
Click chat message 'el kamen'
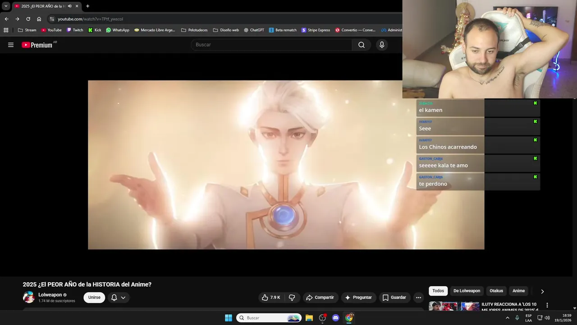pyautogui.click(x=430, y=110)
